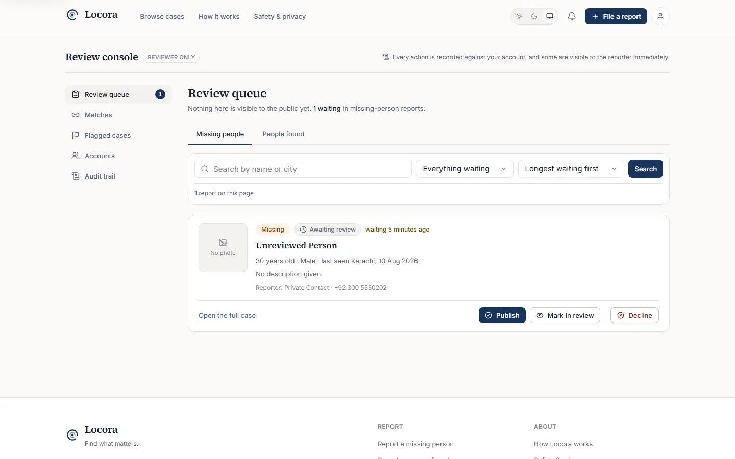Open Audit trail in sidebar
735x459 pixels.
click(x=118, y=176)
